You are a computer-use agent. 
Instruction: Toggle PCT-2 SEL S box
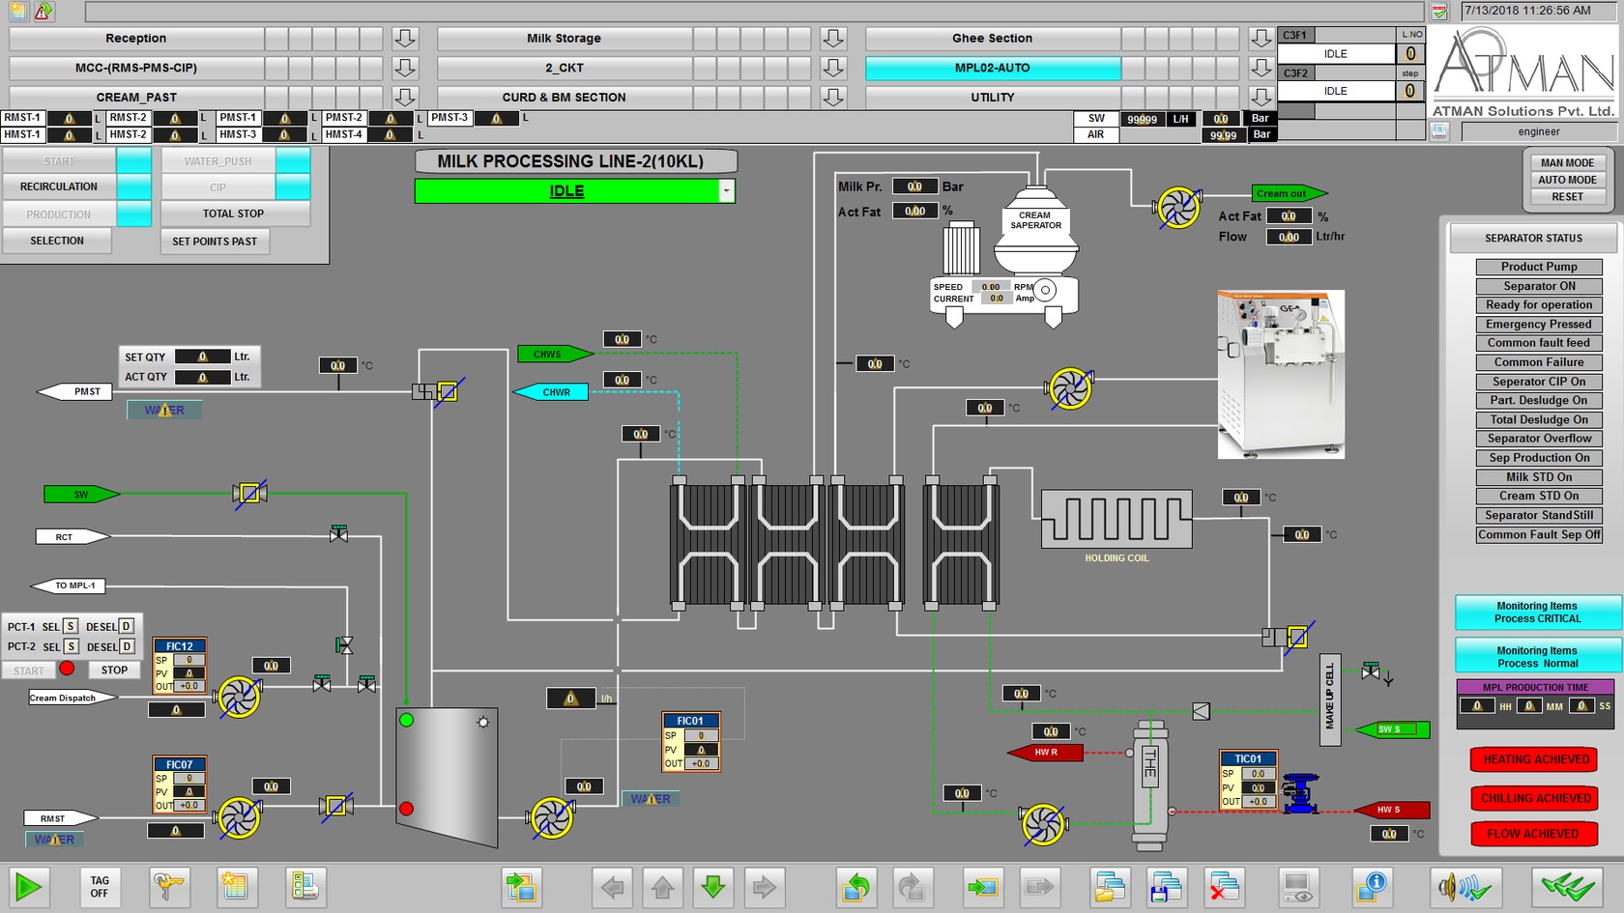71,646
